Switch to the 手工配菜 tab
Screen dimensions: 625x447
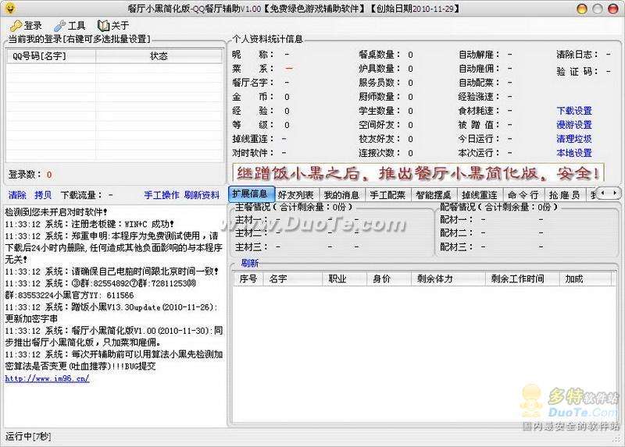click(387, 195)
